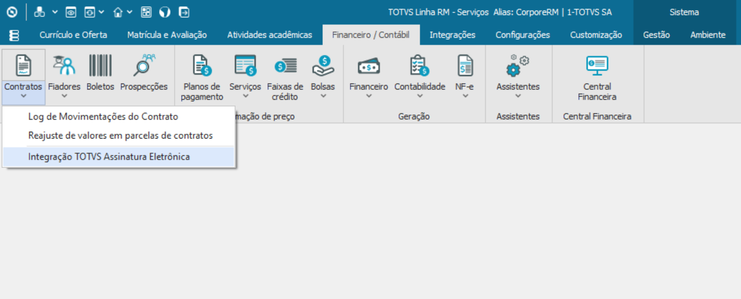Screen dimensions: 741x299
Task: Expand the Serviços dropdown arrow
Action: point(245,96)
